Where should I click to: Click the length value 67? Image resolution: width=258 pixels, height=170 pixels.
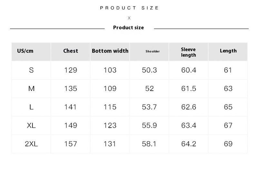[228, 125]
